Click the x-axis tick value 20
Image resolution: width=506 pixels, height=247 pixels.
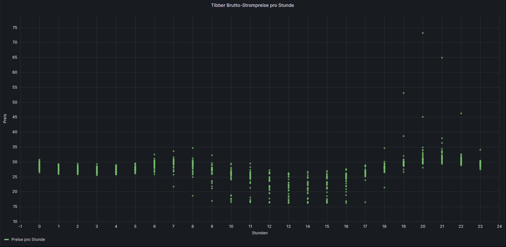(x=423, y=226)
